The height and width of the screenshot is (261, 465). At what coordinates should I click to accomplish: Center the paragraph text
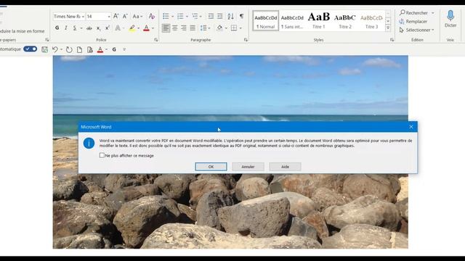coord(175,28)
